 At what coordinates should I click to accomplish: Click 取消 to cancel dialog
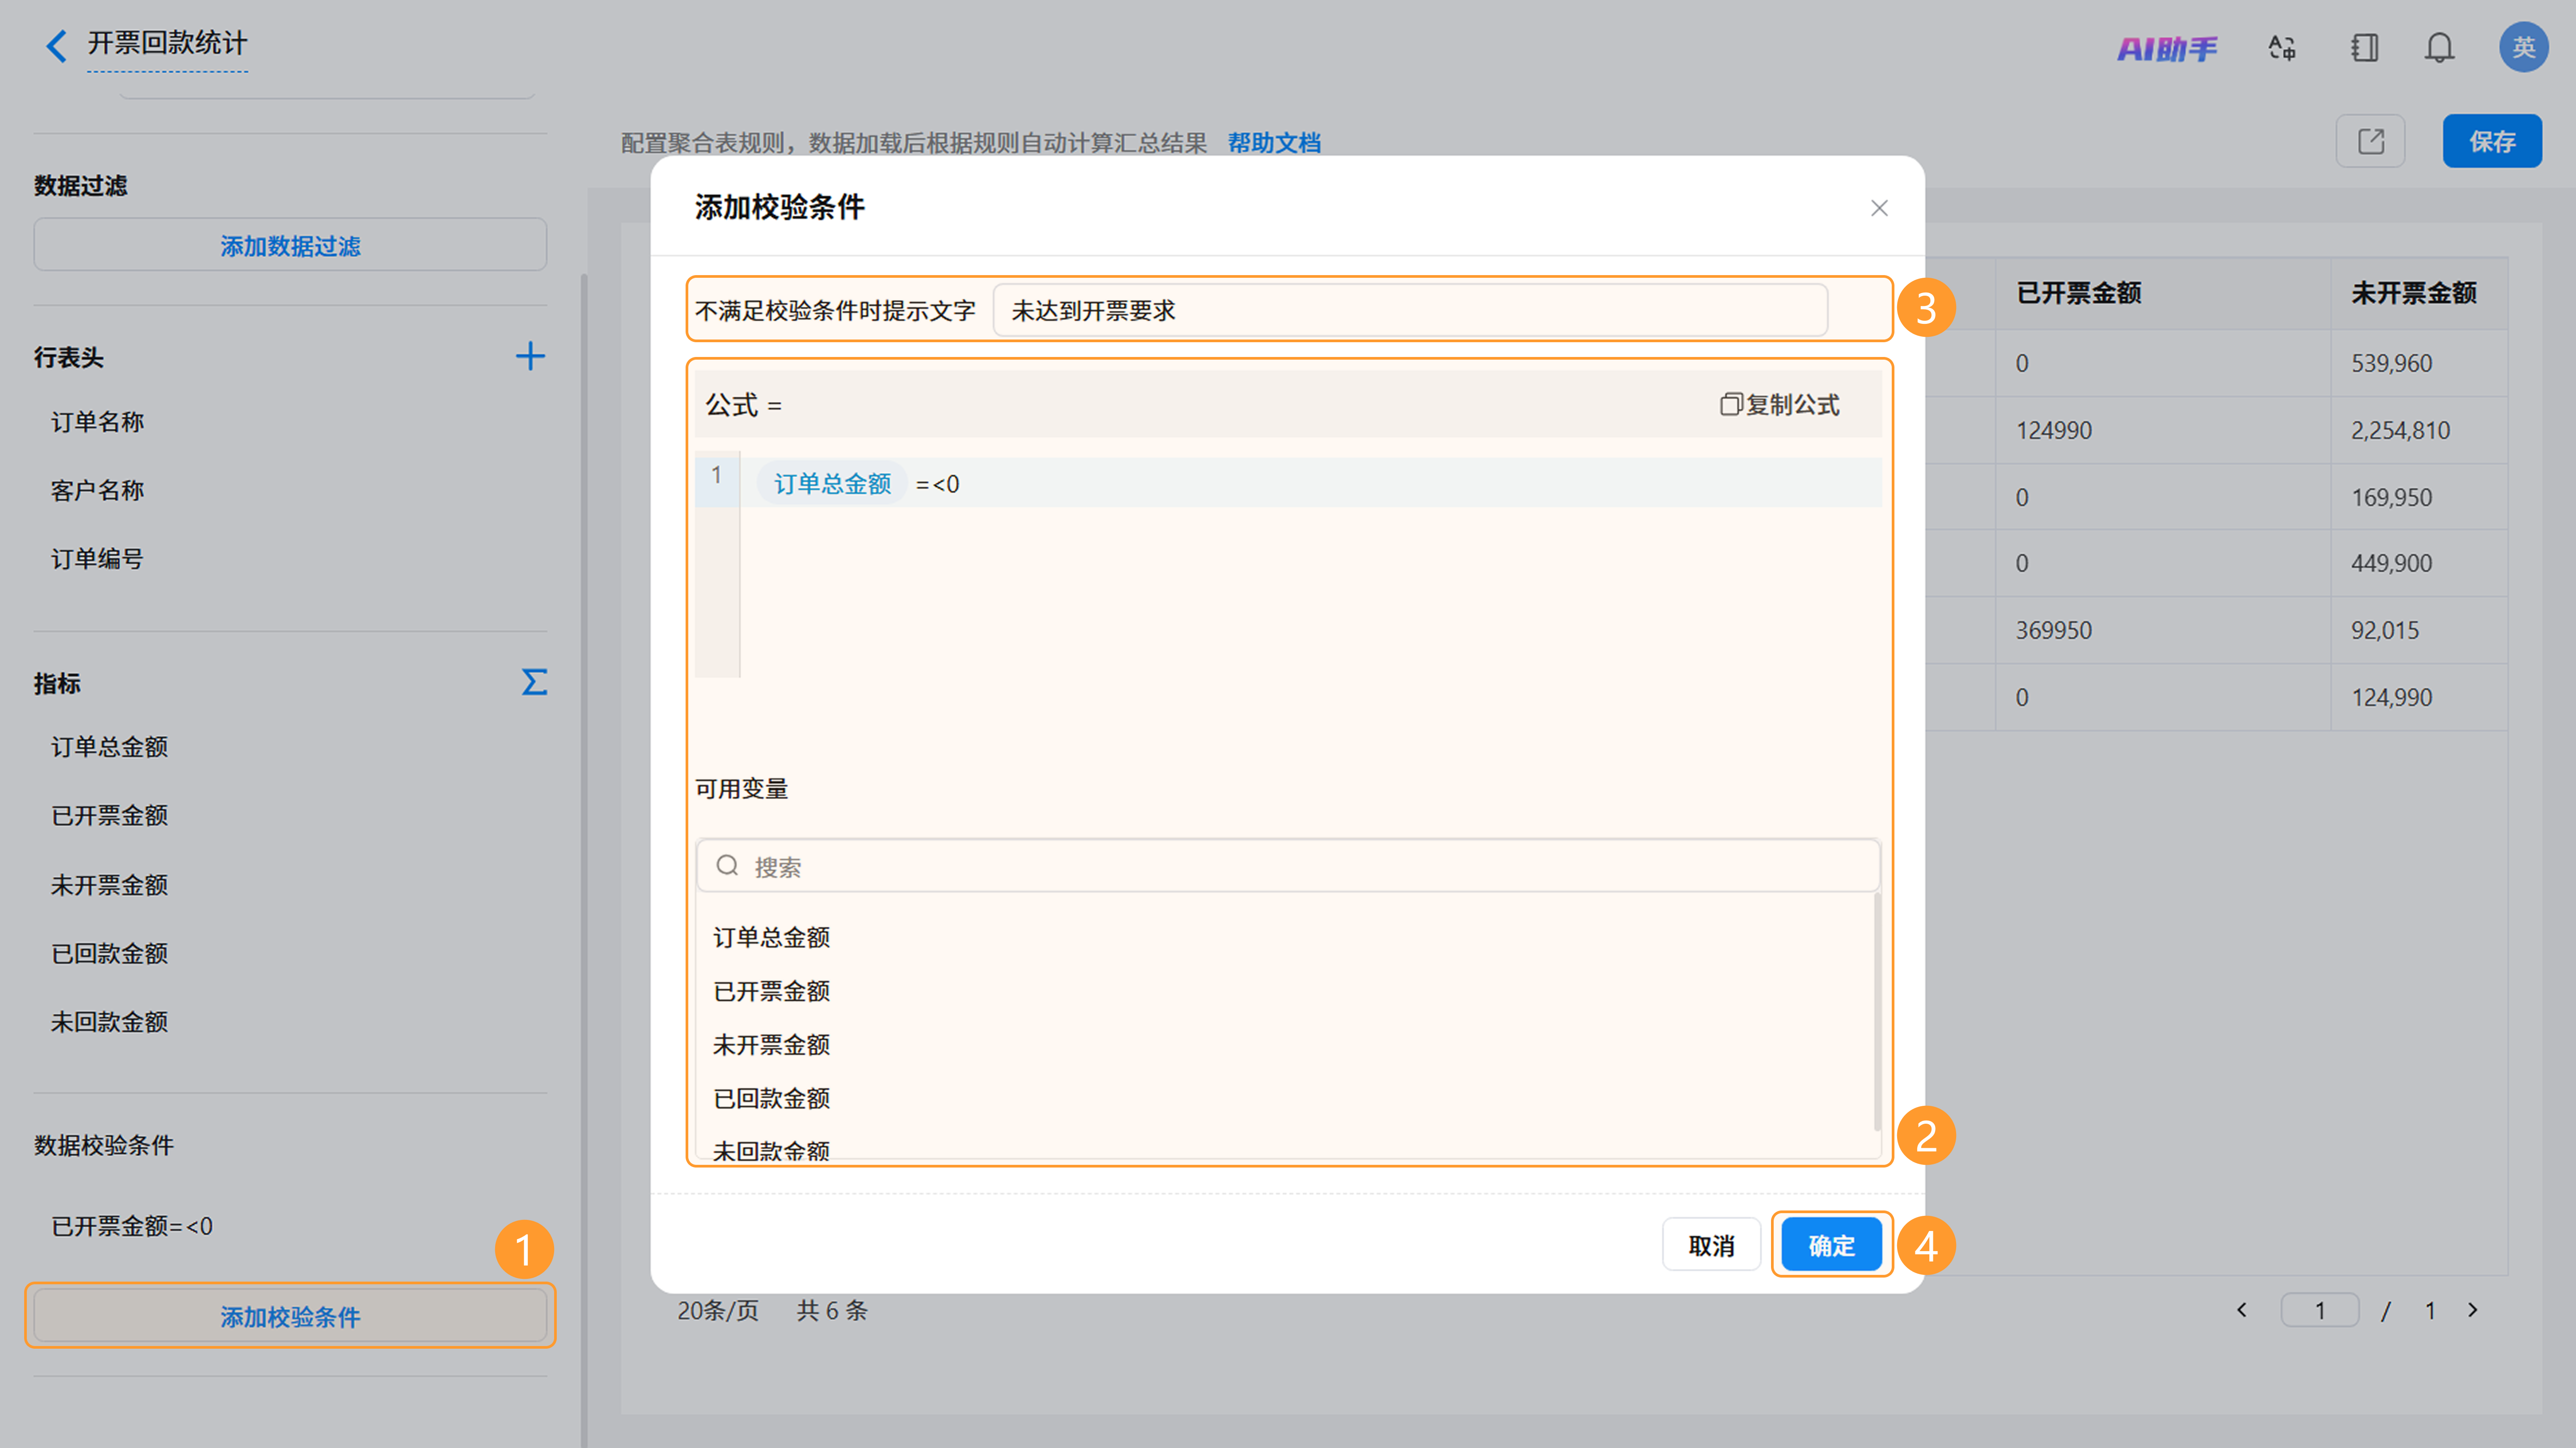pyautogui.click(x=1711, y=1245)
